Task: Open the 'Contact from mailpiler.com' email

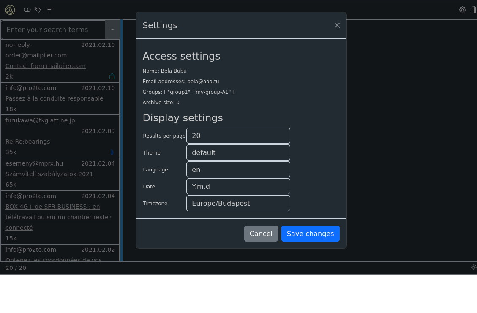Action: [46, 66]
